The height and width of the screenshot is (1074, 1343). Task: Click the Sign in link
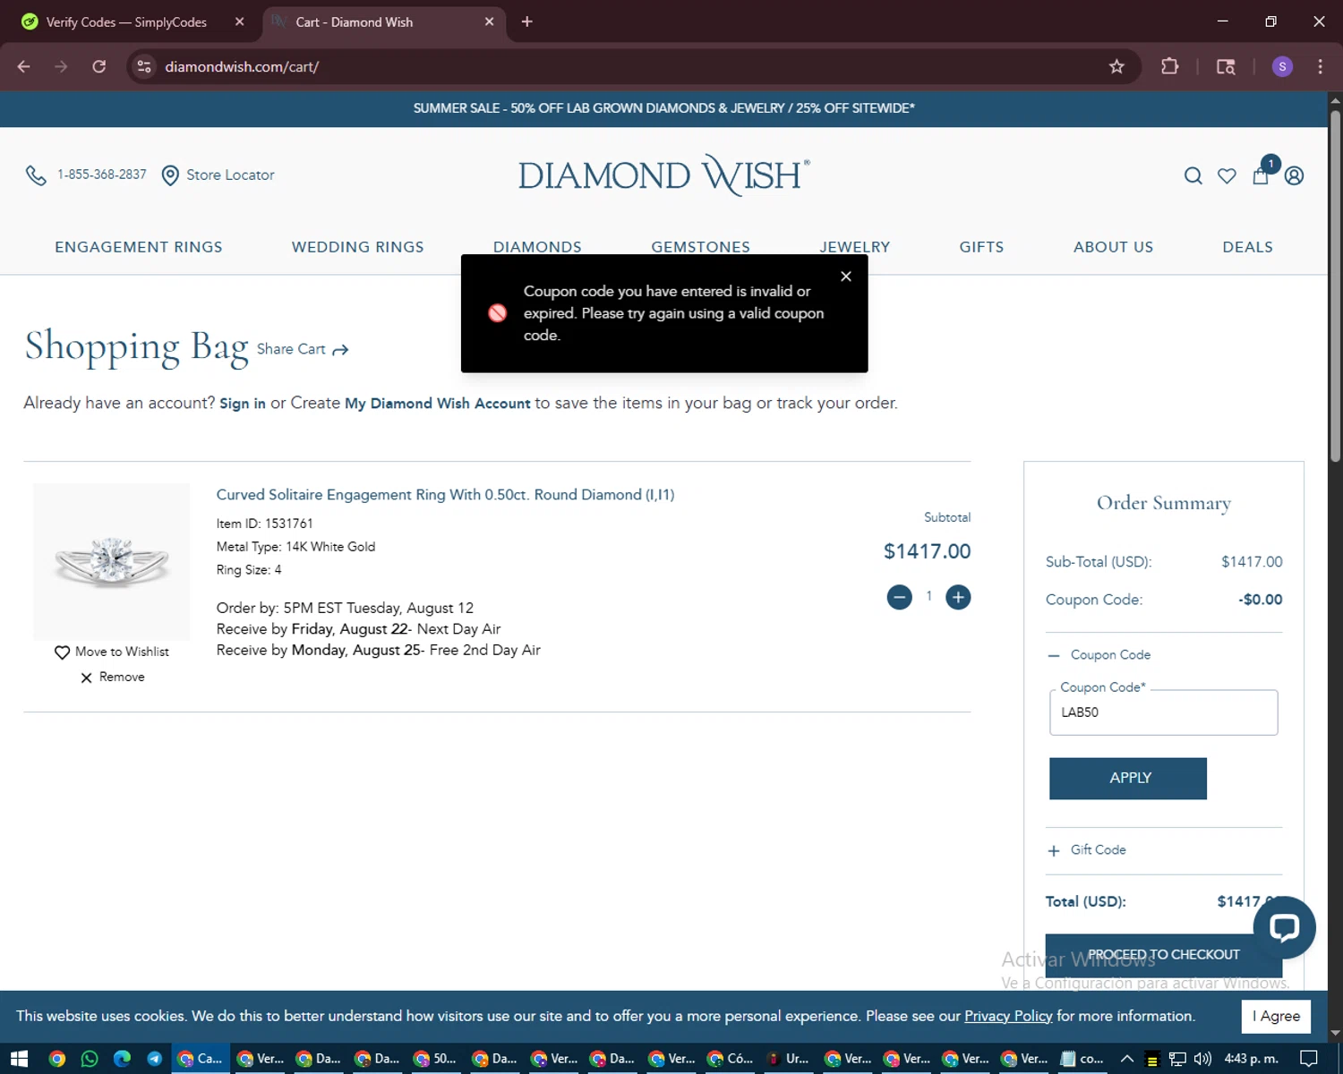[x=243, y=404]
